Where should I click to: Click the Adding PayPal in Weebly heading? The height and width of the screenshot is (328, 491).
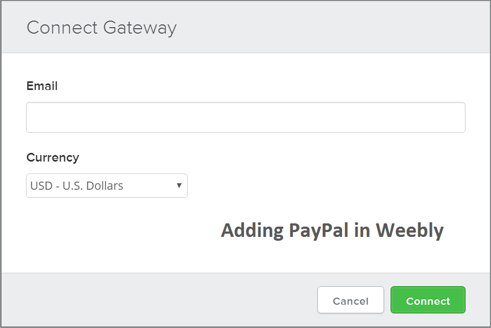[331, 229]
